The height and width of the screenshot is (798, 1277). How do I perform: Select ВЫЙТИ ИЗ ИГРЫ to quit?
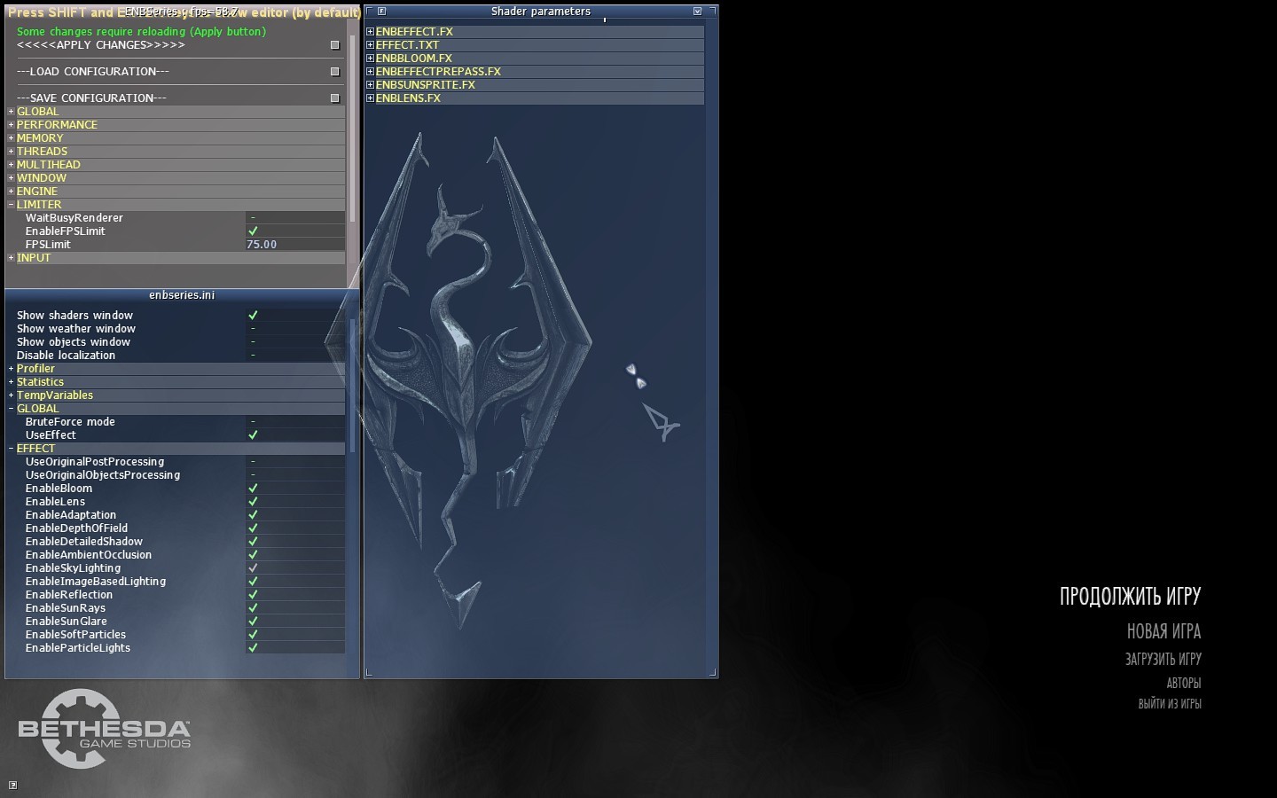pos(1170,704)
